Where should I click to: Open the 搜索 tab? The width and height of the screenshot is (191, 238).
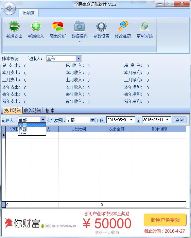point(50,111)
